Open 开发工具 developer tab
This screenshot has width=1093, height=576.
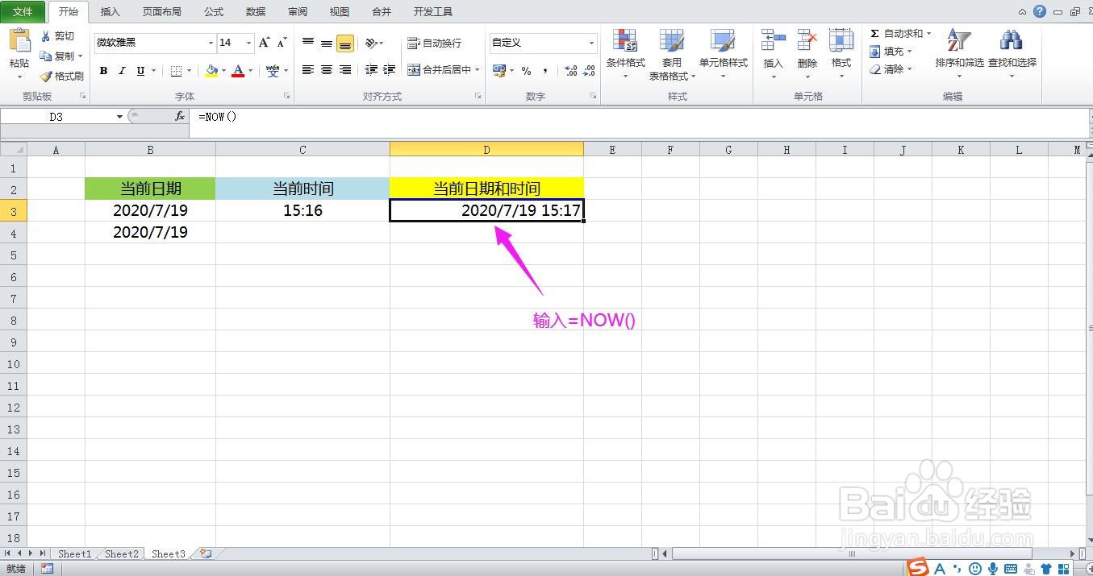[433, 12]
